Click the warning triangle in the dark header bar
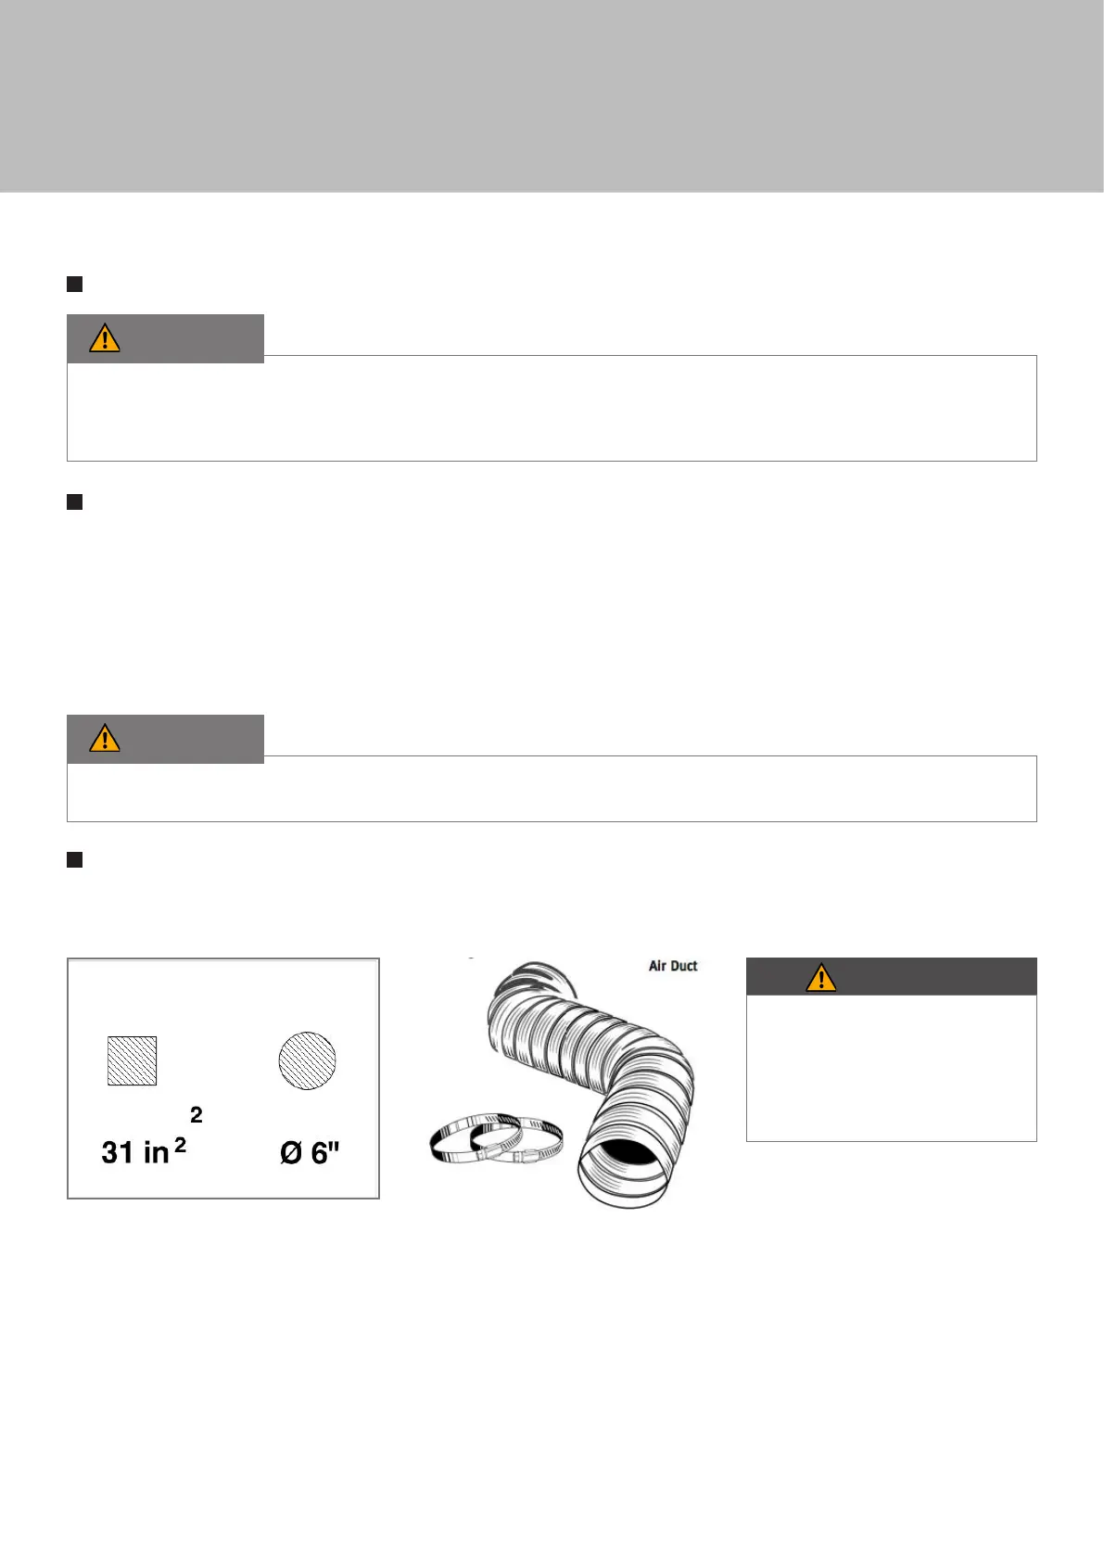 821,978
